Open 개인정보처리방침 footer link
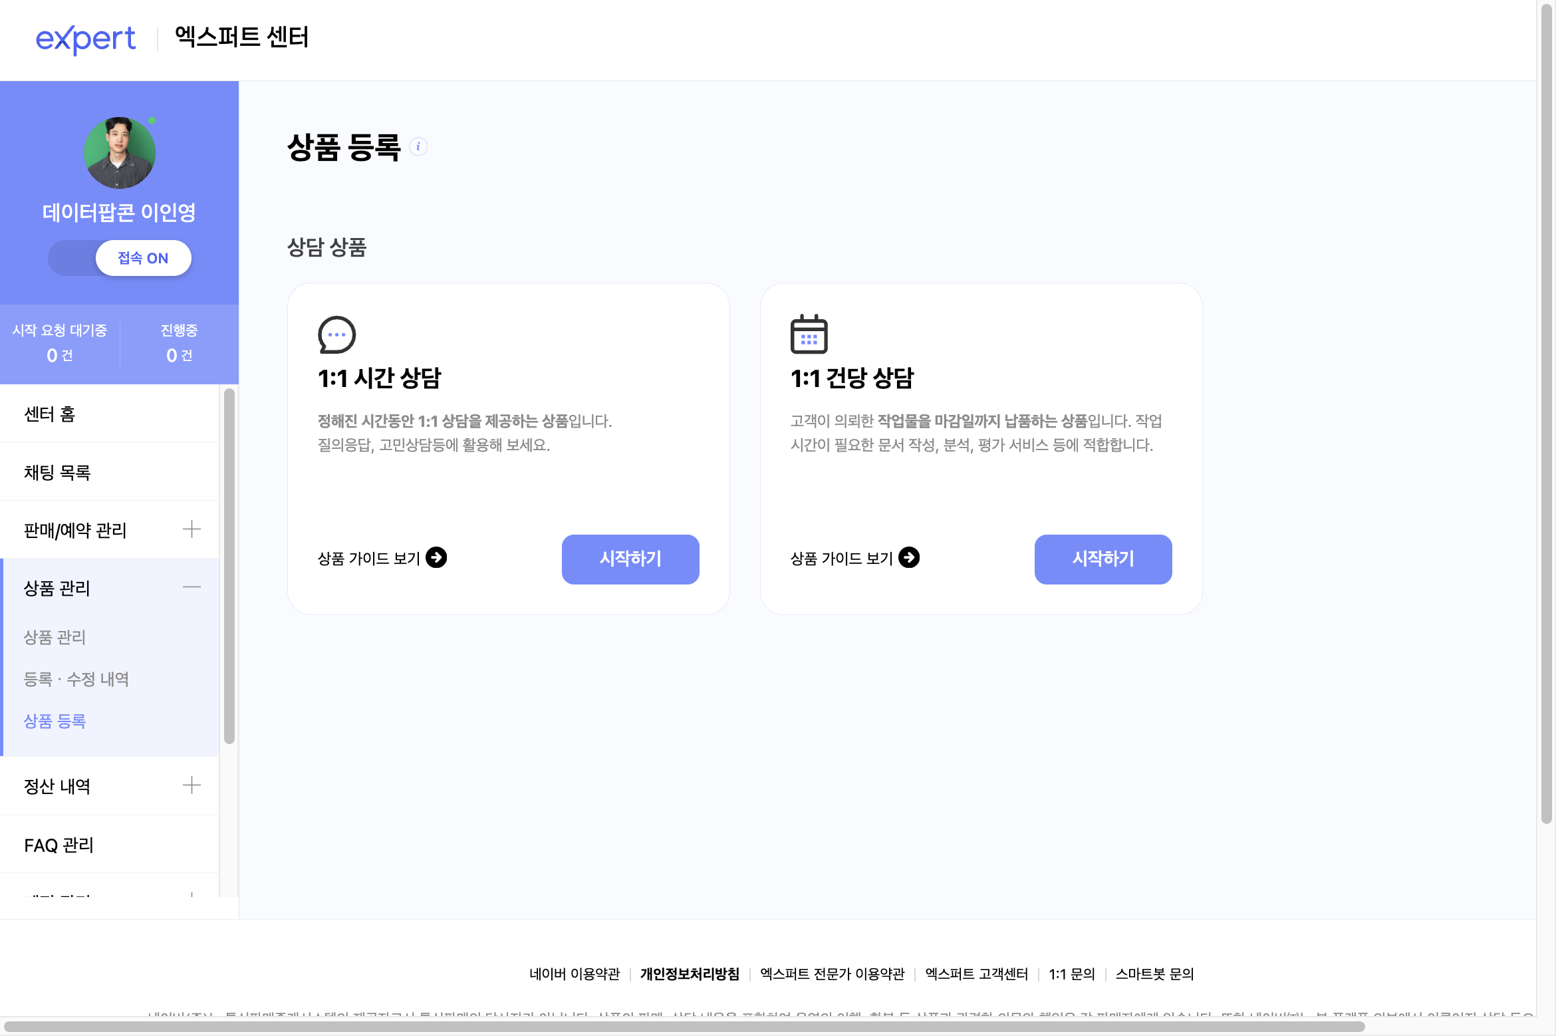Image resolution: width=1556 pixels, height=1036 pixels. 690,974
